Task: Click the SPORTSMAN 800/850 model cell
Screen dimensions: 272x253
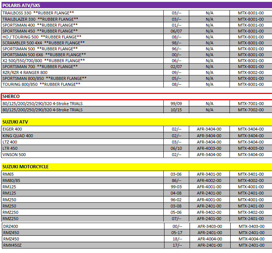Action: [x=82, y=78]
